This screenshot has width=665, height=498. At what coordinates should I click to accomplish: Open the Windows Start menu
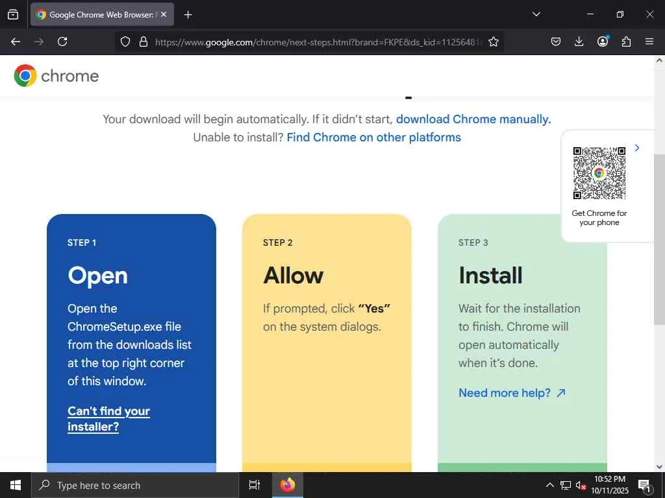click(x=16, y=485)
